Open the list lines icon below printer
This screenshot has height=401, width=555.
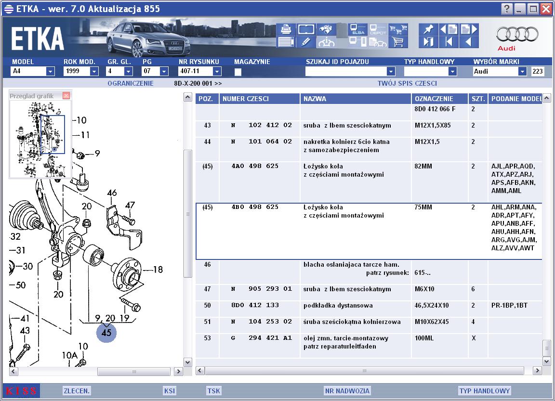tap(285, 42)
